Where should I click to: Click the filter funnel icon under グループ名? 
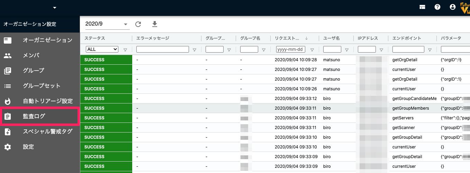point(264,50)
